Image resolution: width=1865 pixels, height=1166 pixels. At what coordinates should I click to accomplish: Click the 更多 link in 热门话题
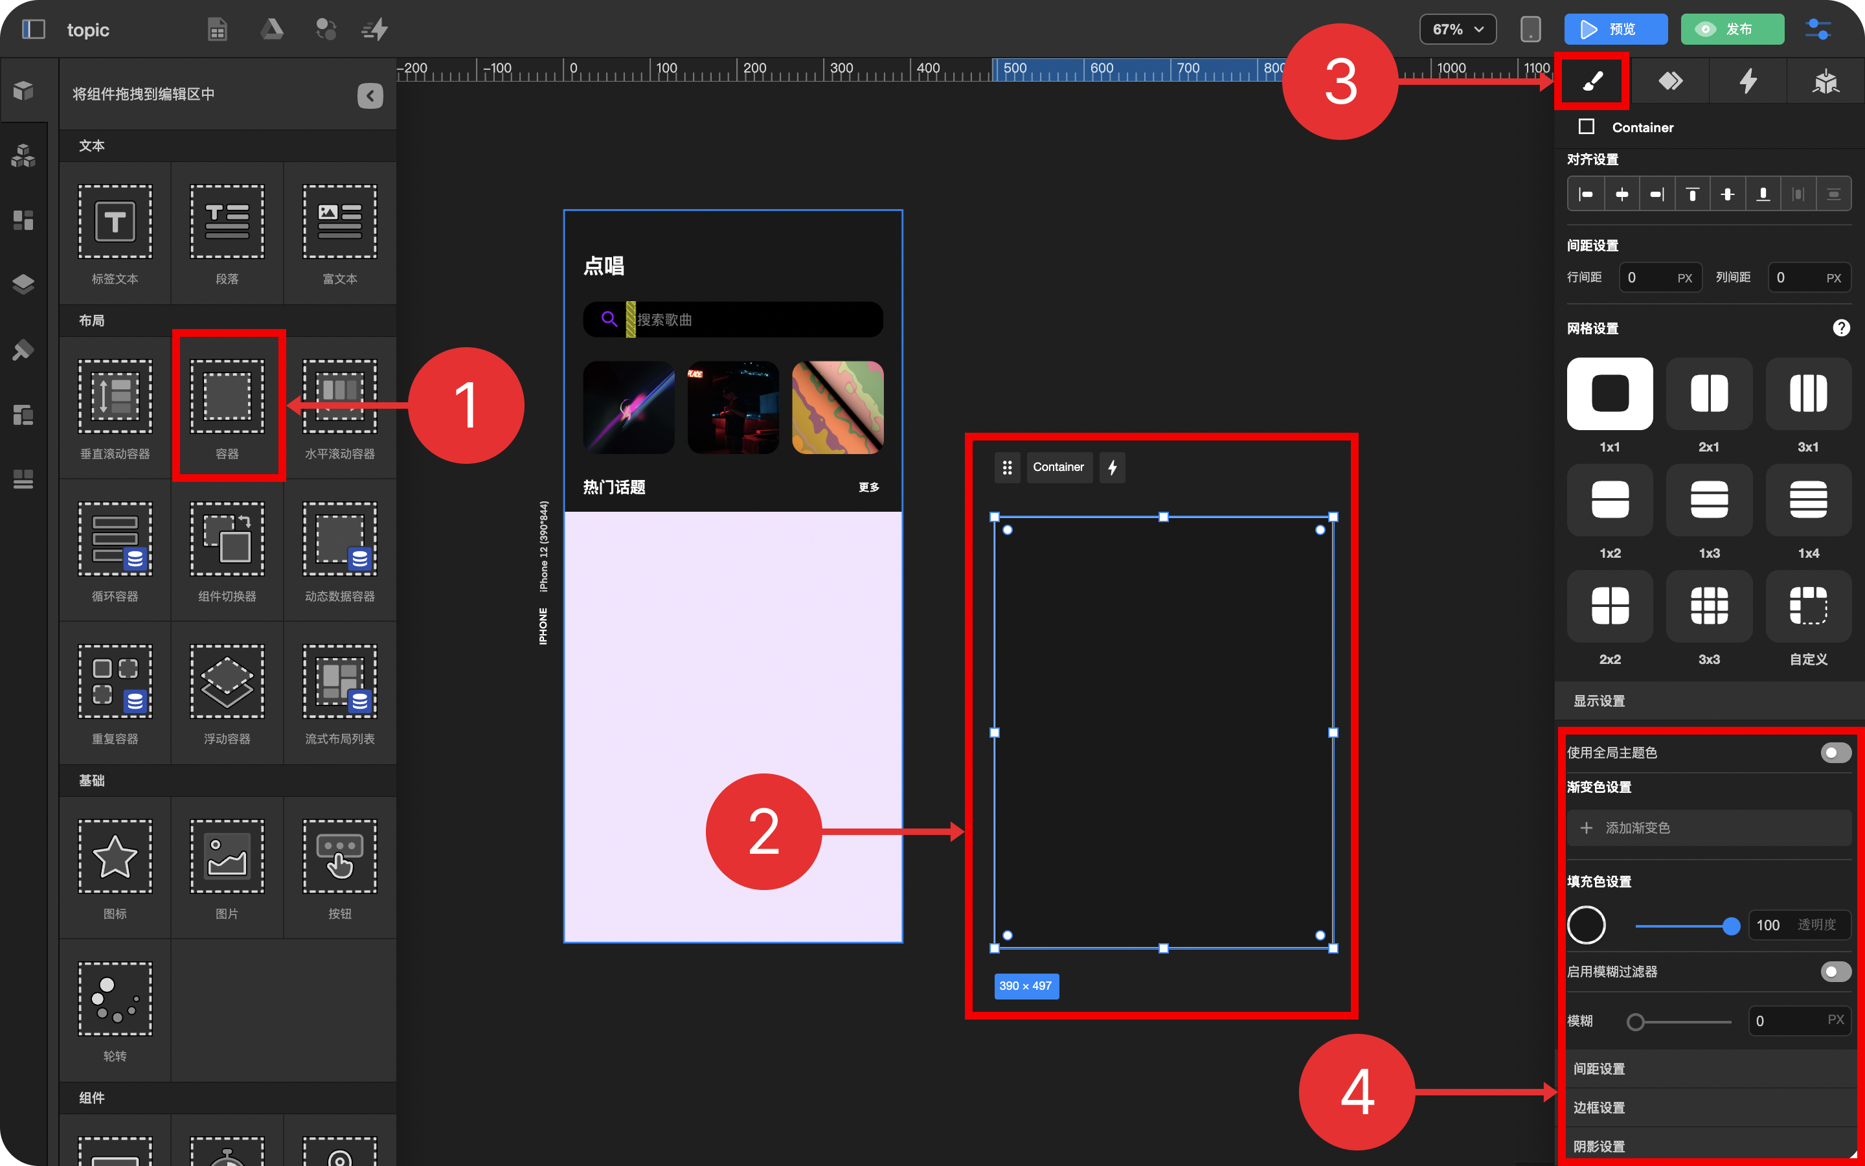pos(868,486)
